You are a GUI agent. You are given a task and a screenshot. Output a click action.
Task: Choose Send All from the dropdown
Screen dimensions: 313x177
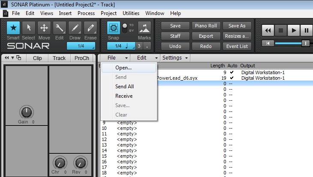pyautogui.click(x=129, y=87)
